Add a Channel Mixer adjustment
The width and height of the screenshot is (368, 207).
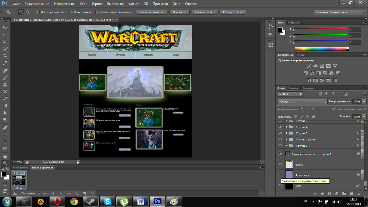[x=332, y=73]
